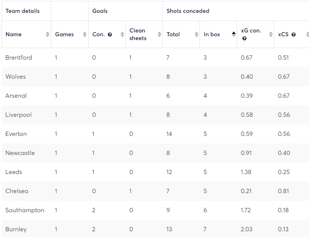Viewport: 309px width, 237px height.
Task: Click the Total shots sort arrows
Action: coord(197,34)
